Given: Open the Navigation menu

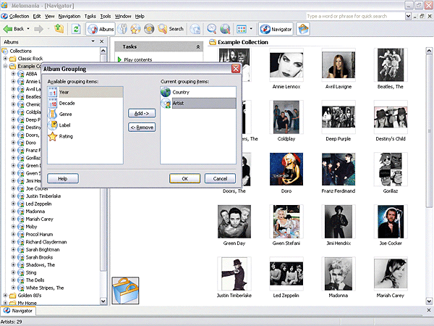Looking at the screenshot, I should point(69,16).
